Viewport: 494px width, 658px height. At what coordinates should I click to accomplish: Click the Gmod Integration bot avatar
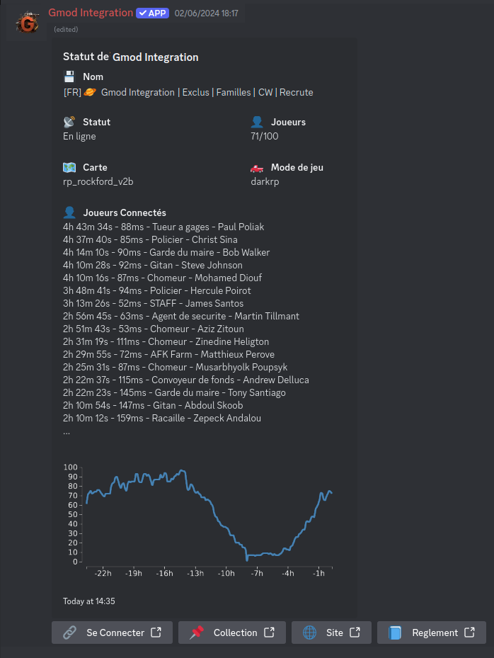point(28,23)
